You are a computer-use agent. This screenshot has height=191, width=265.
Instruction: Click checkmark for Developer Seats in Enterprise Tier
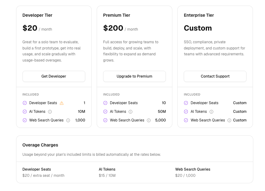point(186,103)
